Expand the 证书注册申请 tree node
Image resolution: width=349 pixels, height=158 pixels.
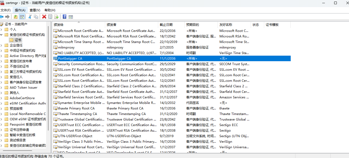(1, 130)
